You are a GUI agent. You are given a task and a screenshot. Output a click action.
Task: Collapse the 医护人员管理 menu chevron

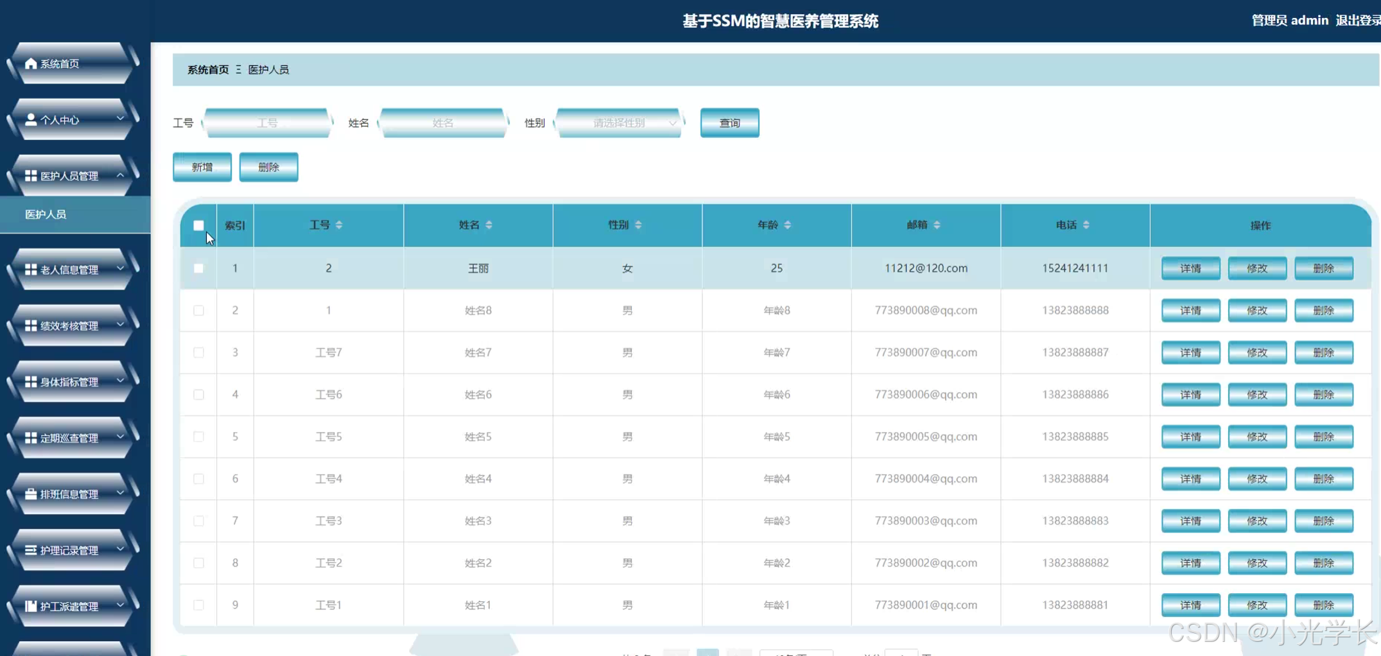[119, 175]
